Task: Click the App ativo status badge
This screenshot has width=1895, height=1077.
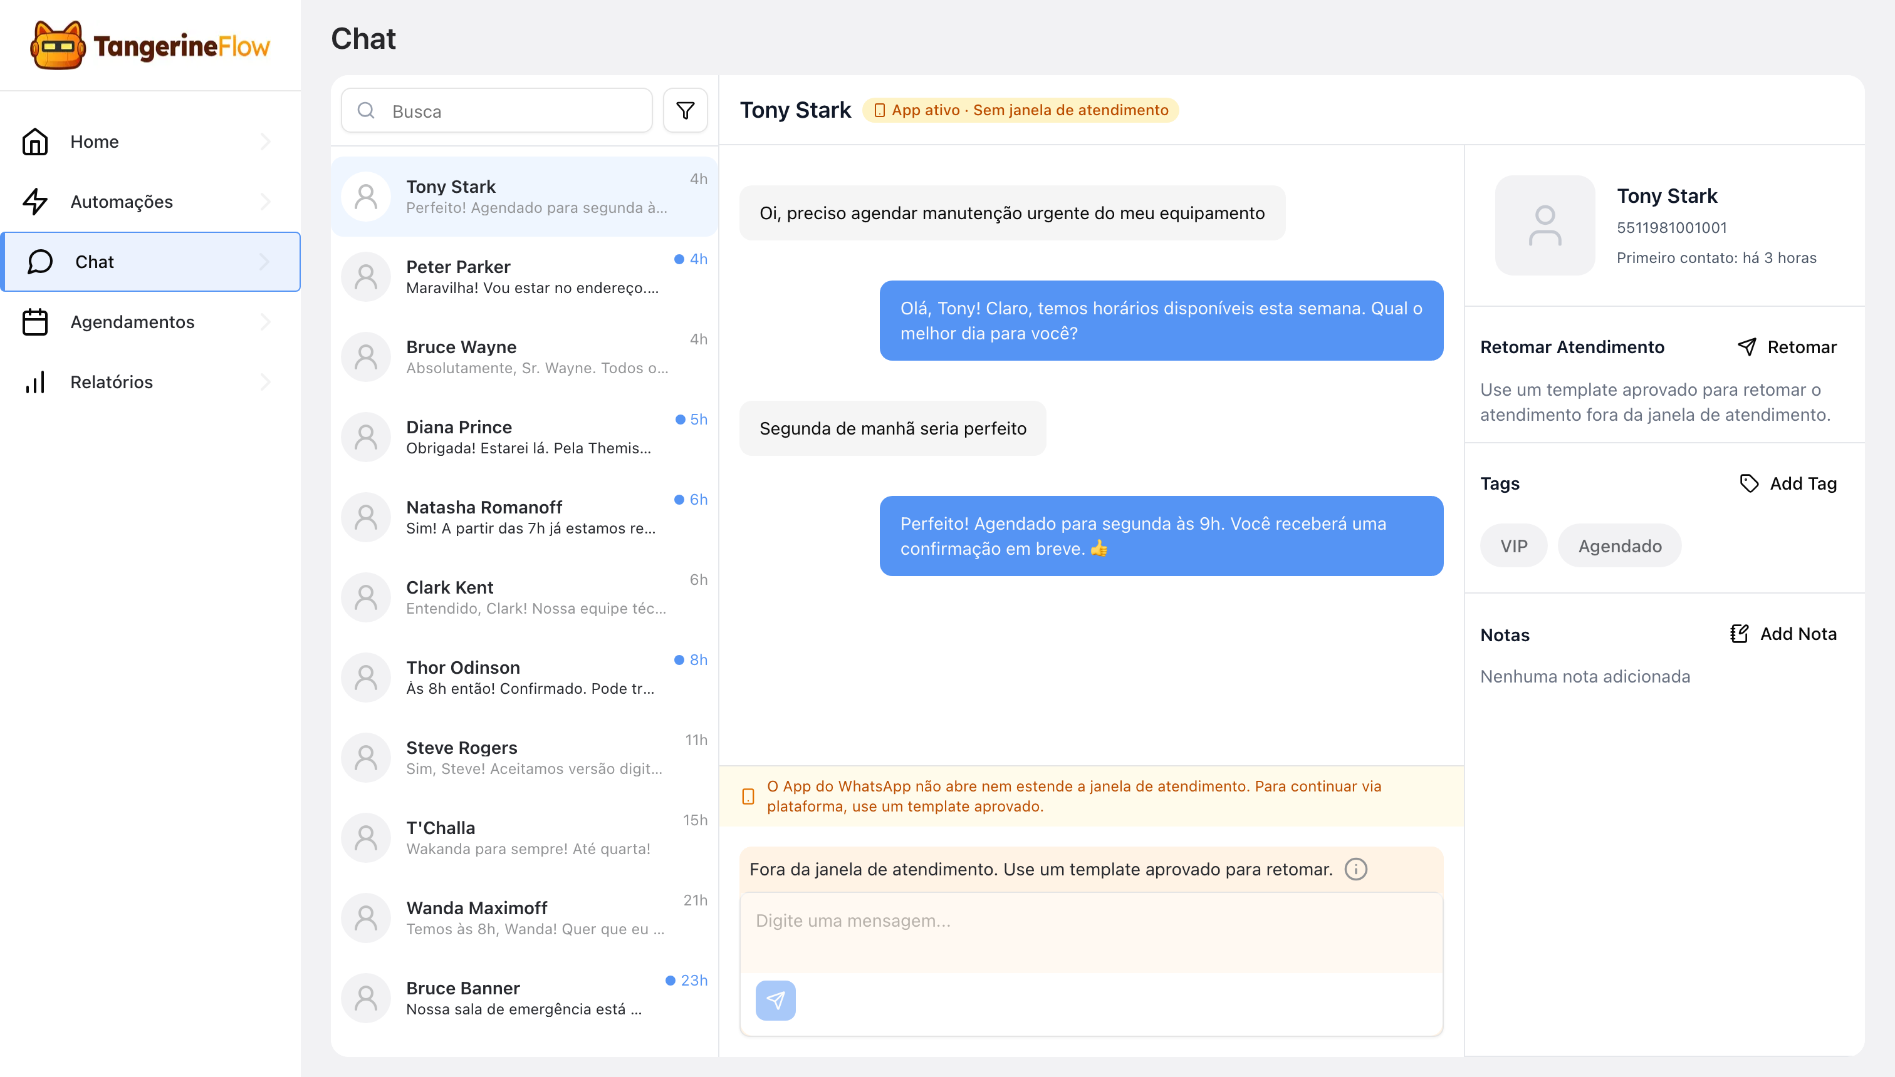Action: coord(1021,110)
